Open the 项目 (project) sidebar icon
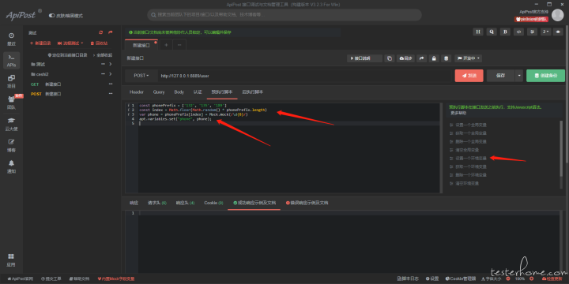The width and height of the screenshot is (569, 284). coord(11,81)
